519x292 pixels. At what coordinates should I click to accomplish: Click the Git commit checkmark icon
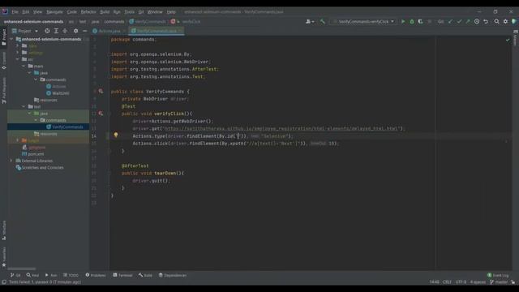coord(459,22)
